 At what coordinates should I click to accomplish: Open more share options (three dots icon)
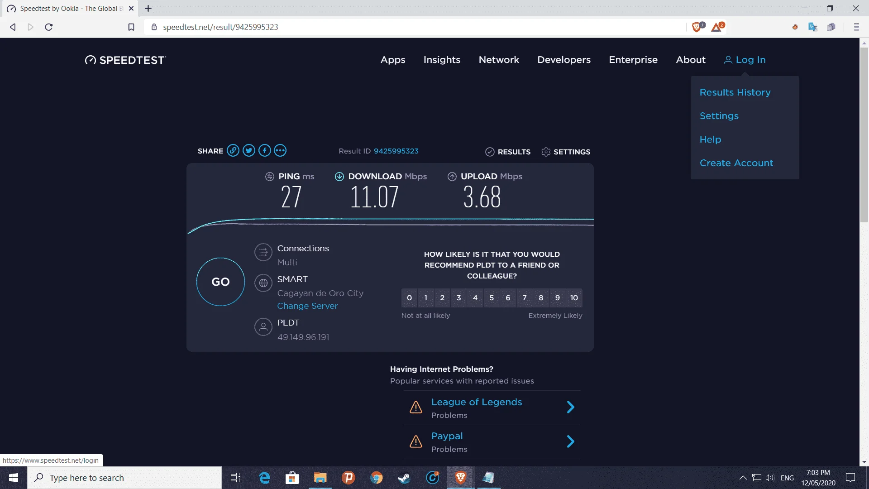[280, 151]
